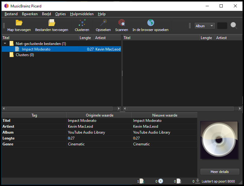
Task: Click the Genre tag row label
Action: coord(8,144)
